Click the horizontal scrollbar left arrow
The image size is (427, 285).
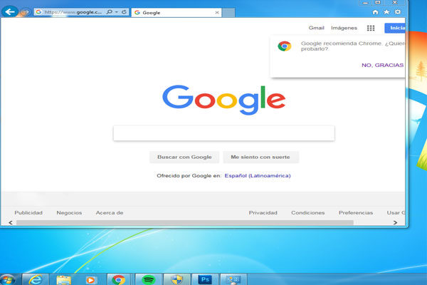pyautogui.click(x=11, y=222)
